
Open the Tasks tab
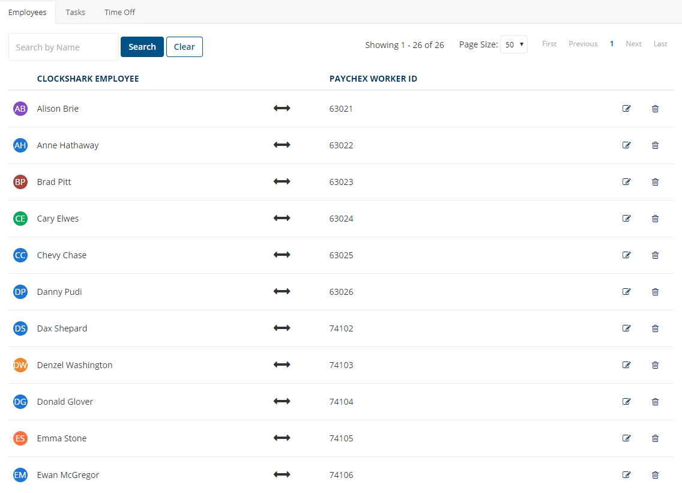(x=75, y=12)
